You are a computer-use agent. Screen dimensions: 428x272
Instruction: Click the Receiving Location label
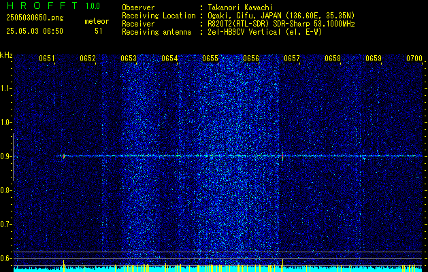tap(159, 16)
